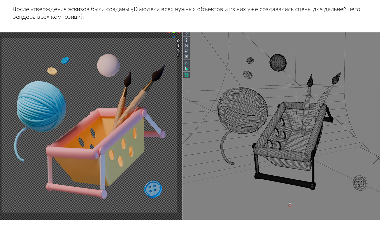
Task: Click the 3D cursor marker in the wireframe viewport
Action: coord(290,205)
